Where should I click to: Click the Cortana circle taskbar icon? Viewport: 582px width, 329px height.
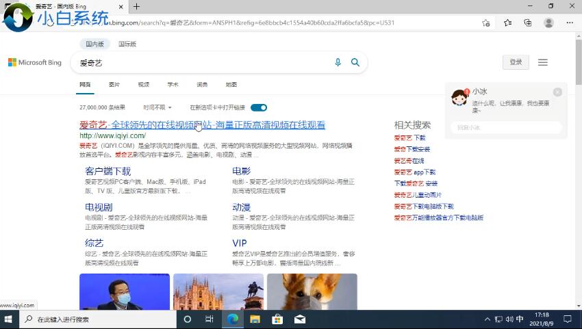pos(188,319)
